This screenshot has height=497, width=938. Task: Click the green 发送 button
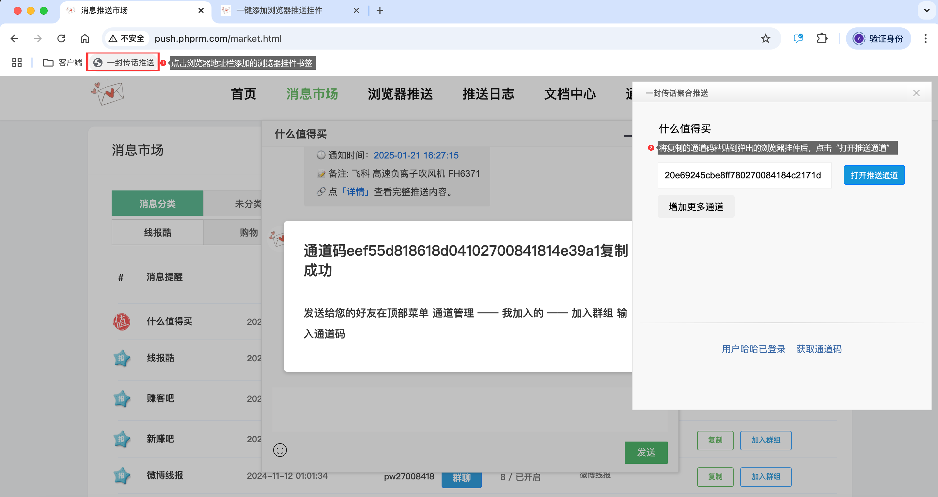coord(646,452)
